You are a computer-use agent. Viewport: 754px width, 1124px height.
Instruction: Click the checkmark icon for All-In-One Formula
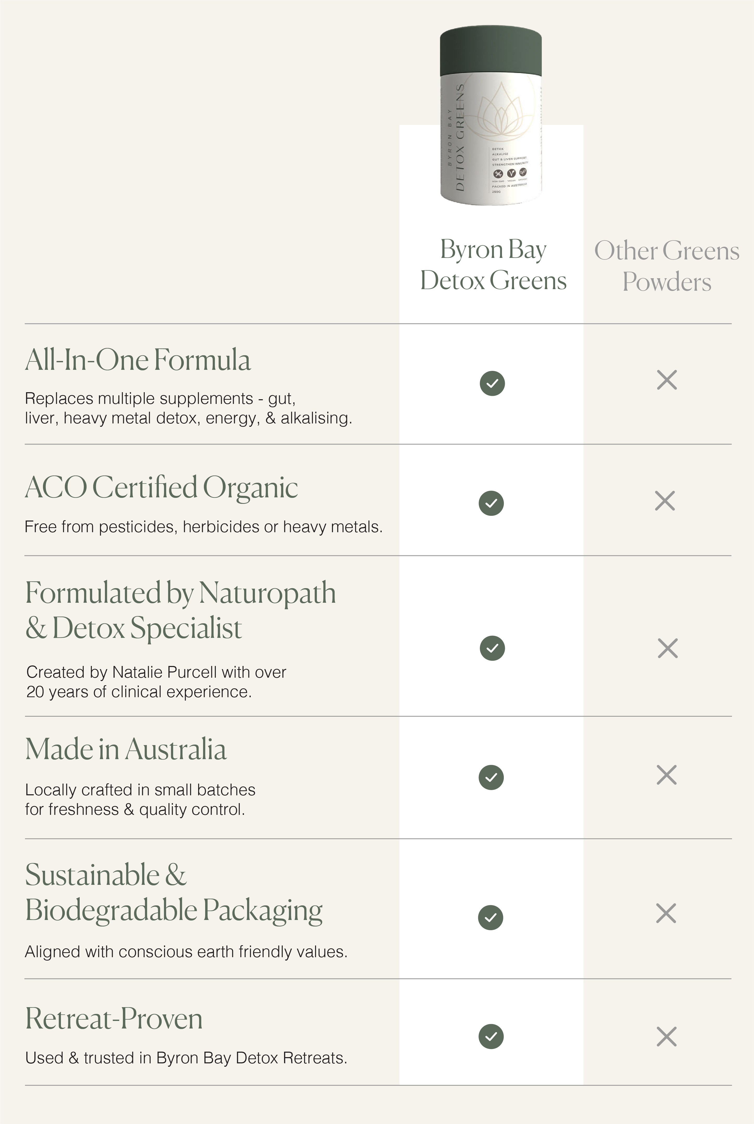[492, 383]
